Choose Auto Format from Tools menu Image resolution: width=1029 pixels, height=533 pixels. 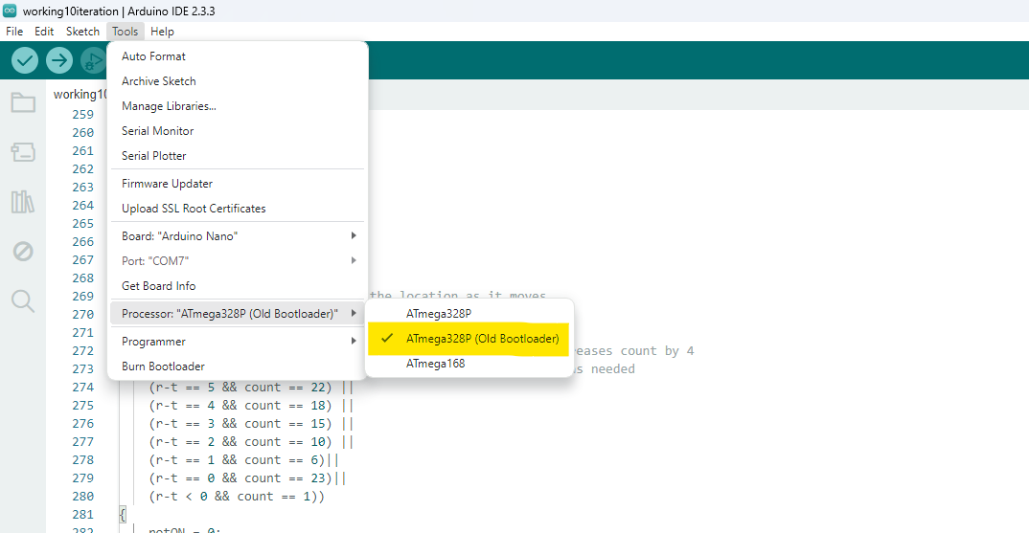(237, 56)
